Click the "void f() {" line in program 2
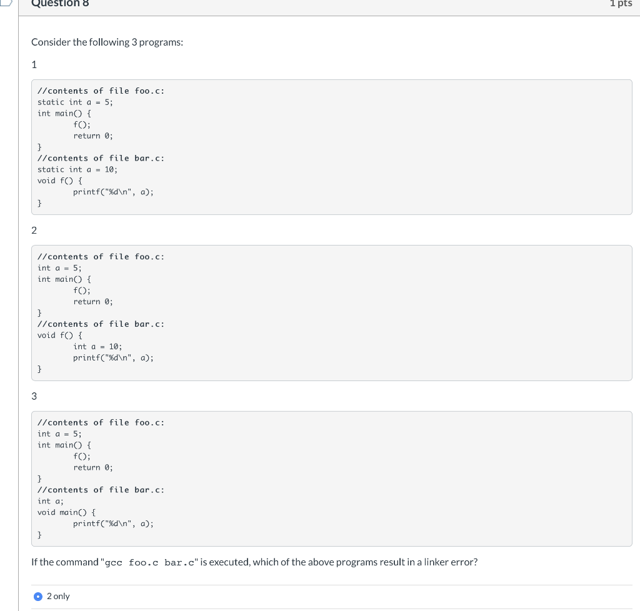The height and width of the screenshot is (611, 640). 60,335
